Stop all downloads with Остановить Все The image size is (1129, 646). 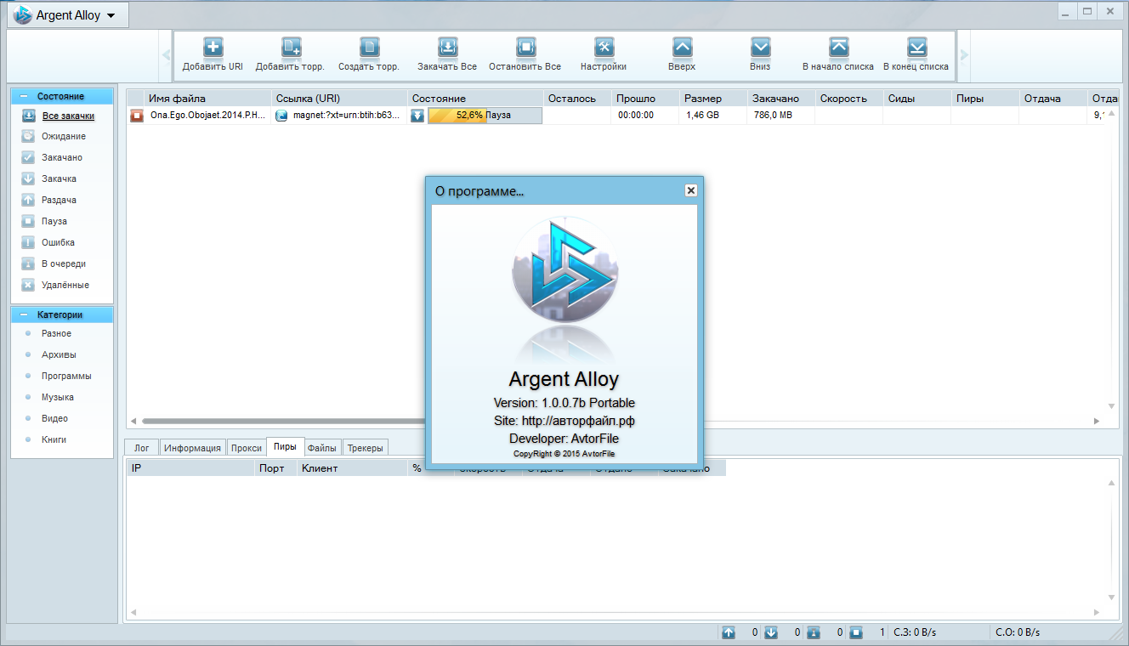525,48
